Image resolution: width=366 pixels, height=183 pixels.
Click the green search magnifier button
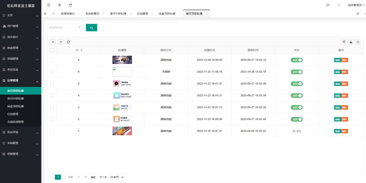point(91,27)
